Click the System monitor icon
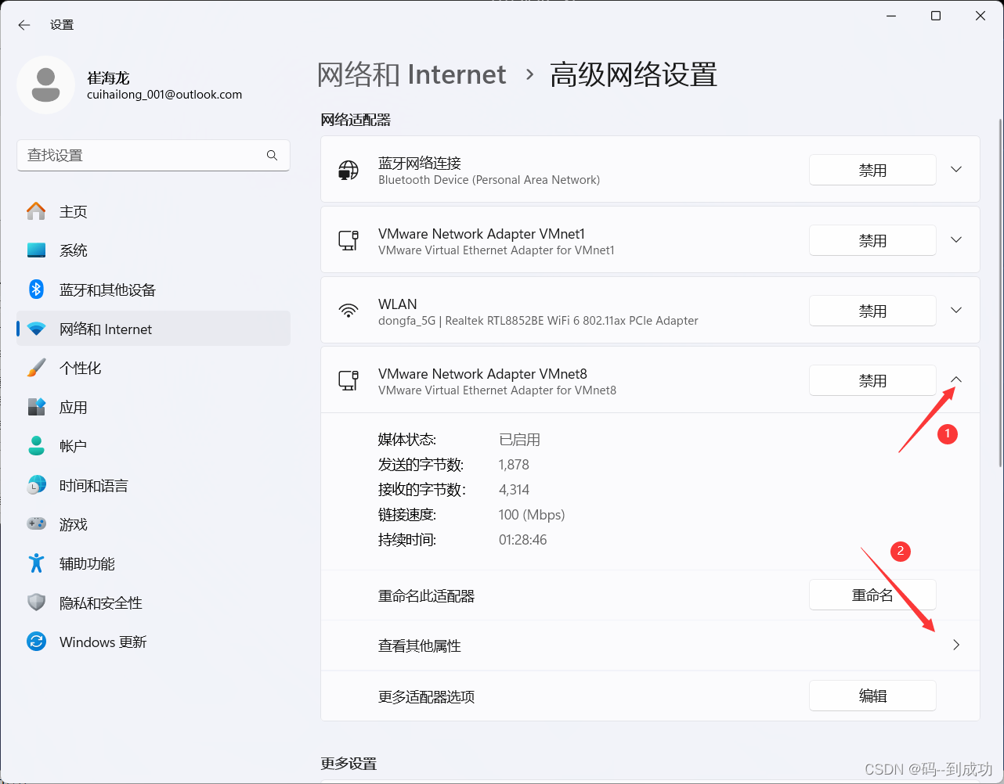This screenshot has height=784, width=1004. (36, 250)
